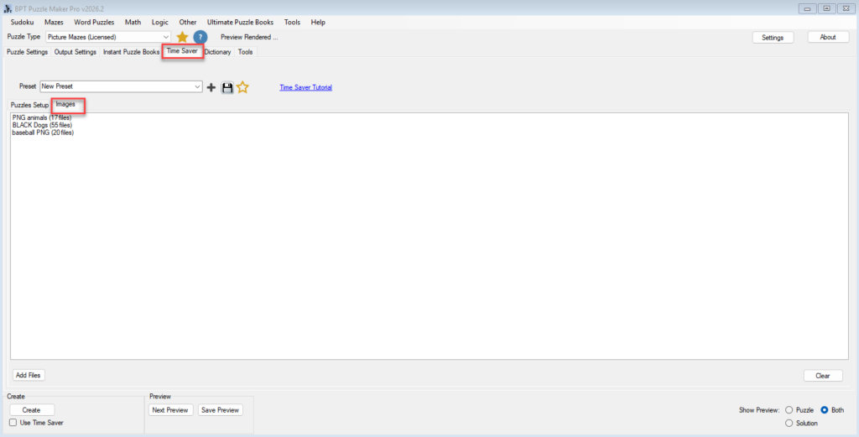
Task: Expand the Puzzle Type dropdown
Action: (166, 37)
